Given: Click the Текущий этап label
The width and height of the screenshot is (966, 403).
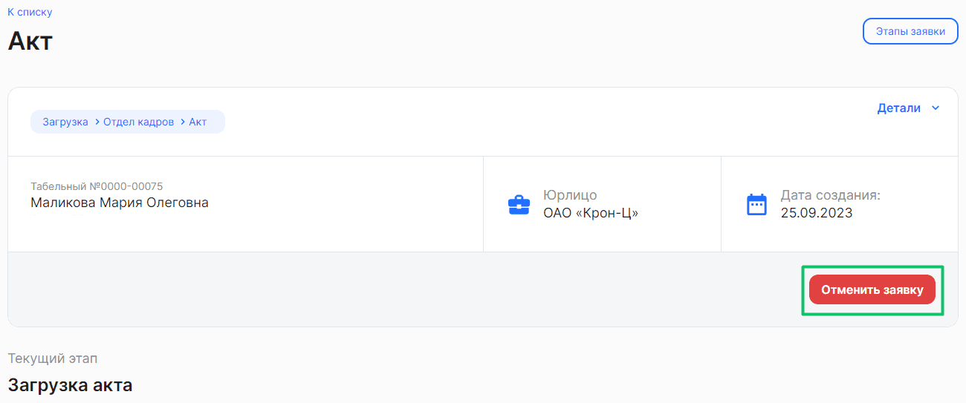Looking at the screenshot, I should pos(53,358).
